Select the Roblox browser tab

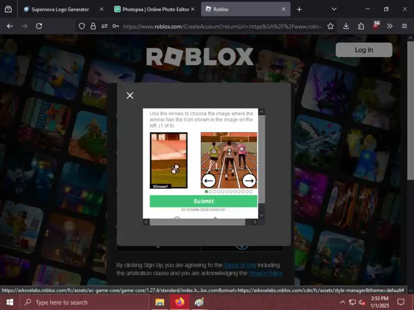(x=245, y=9)
